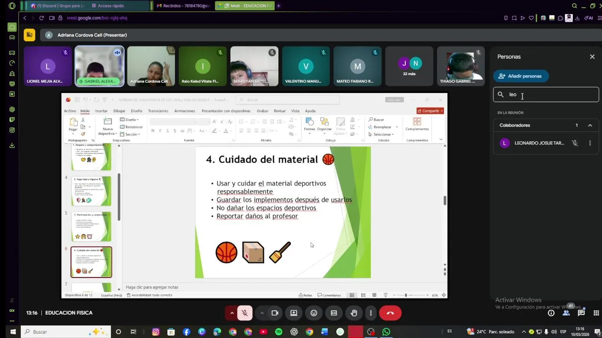Click the Compartir button in PowerPoint

click(x=430, y=111)
